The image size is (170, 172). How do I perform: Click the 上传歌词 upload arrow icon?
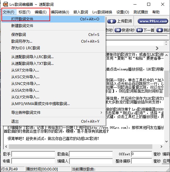point(112,21)
